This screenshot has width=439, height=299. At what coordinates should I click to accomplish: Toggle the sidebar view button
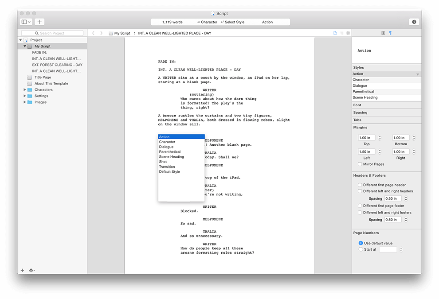[26, 22]
